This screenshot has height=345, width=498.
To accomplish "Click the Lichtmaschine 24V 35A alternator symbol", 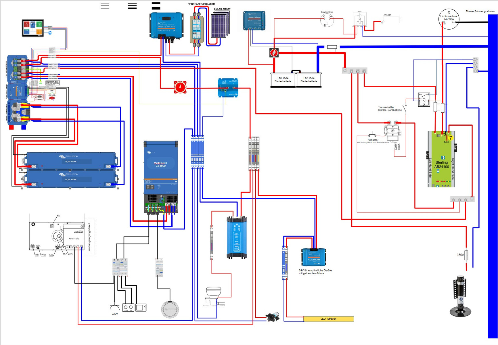I will click(449, 19).
